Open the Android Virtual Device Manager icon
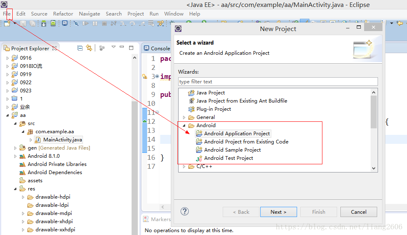 pyautogui.click(x=53, y=24)
